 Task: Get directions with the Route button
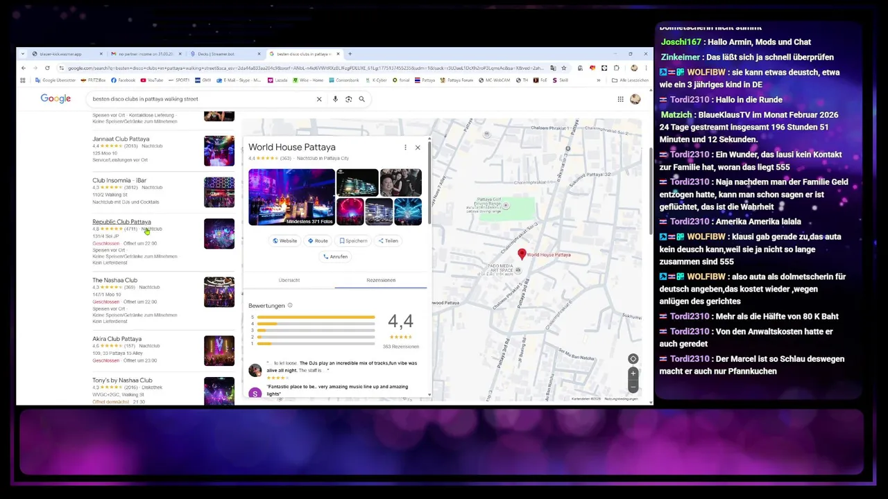pos(318,241)
